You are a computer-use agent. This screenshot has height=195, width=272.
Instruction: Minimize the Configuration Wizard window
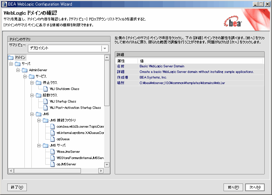255,4
